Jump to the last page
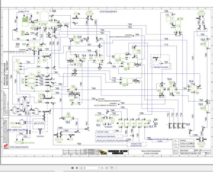The width and height of the screenshot is (213, 172). [107, 168]
